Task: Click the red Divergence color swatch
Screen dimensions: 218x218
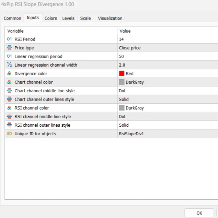Action: click(122, 73)
